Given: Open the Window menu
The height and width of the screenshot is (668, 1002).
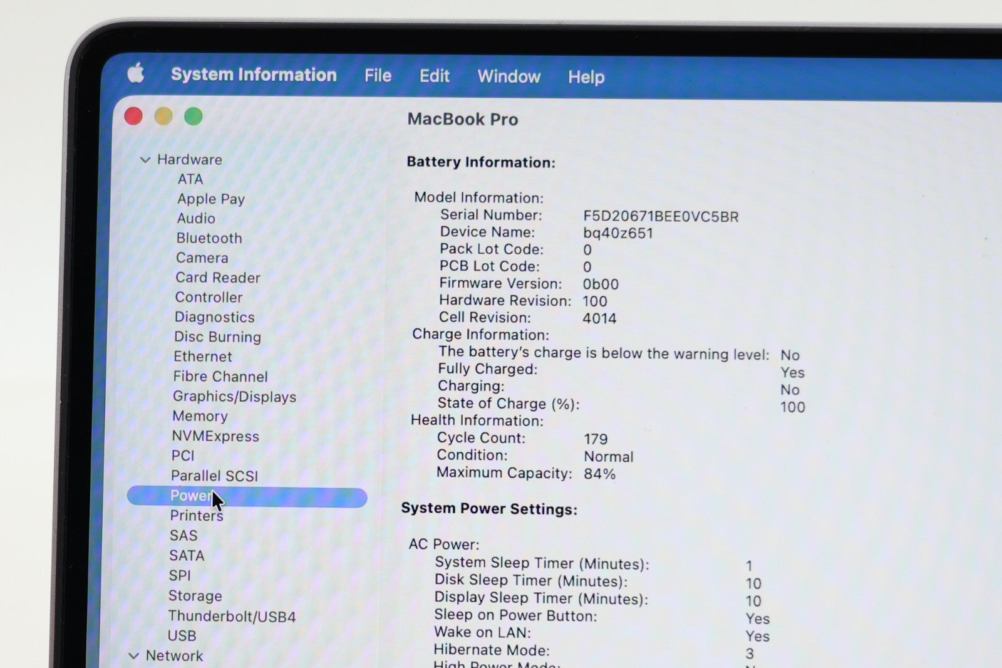Looking at the screenshot, I should (509, 76).
